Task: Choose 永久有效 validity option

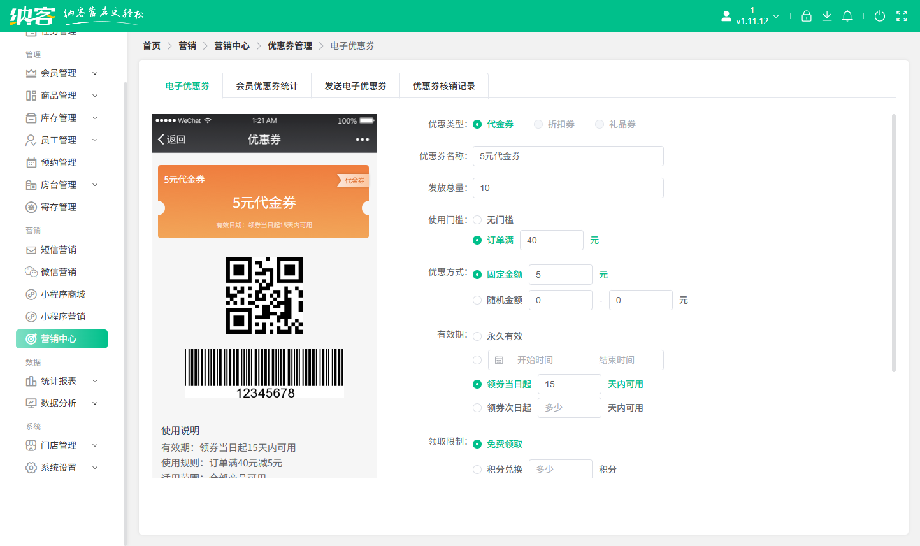Action: 477,336
